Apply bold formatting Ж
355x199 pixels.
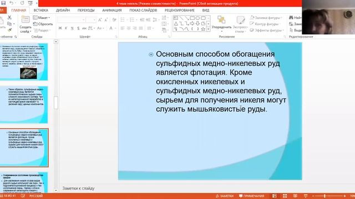coord(60,28)
